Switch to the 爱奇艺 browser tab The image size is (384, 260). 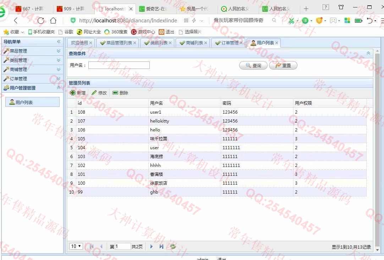coord(156,9)
